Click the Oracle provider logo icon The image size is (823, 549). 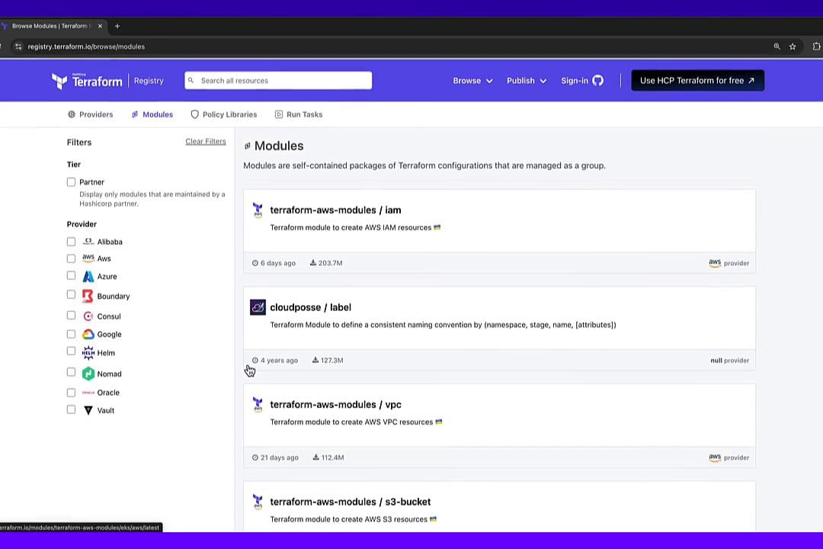(x=88, y=393)
